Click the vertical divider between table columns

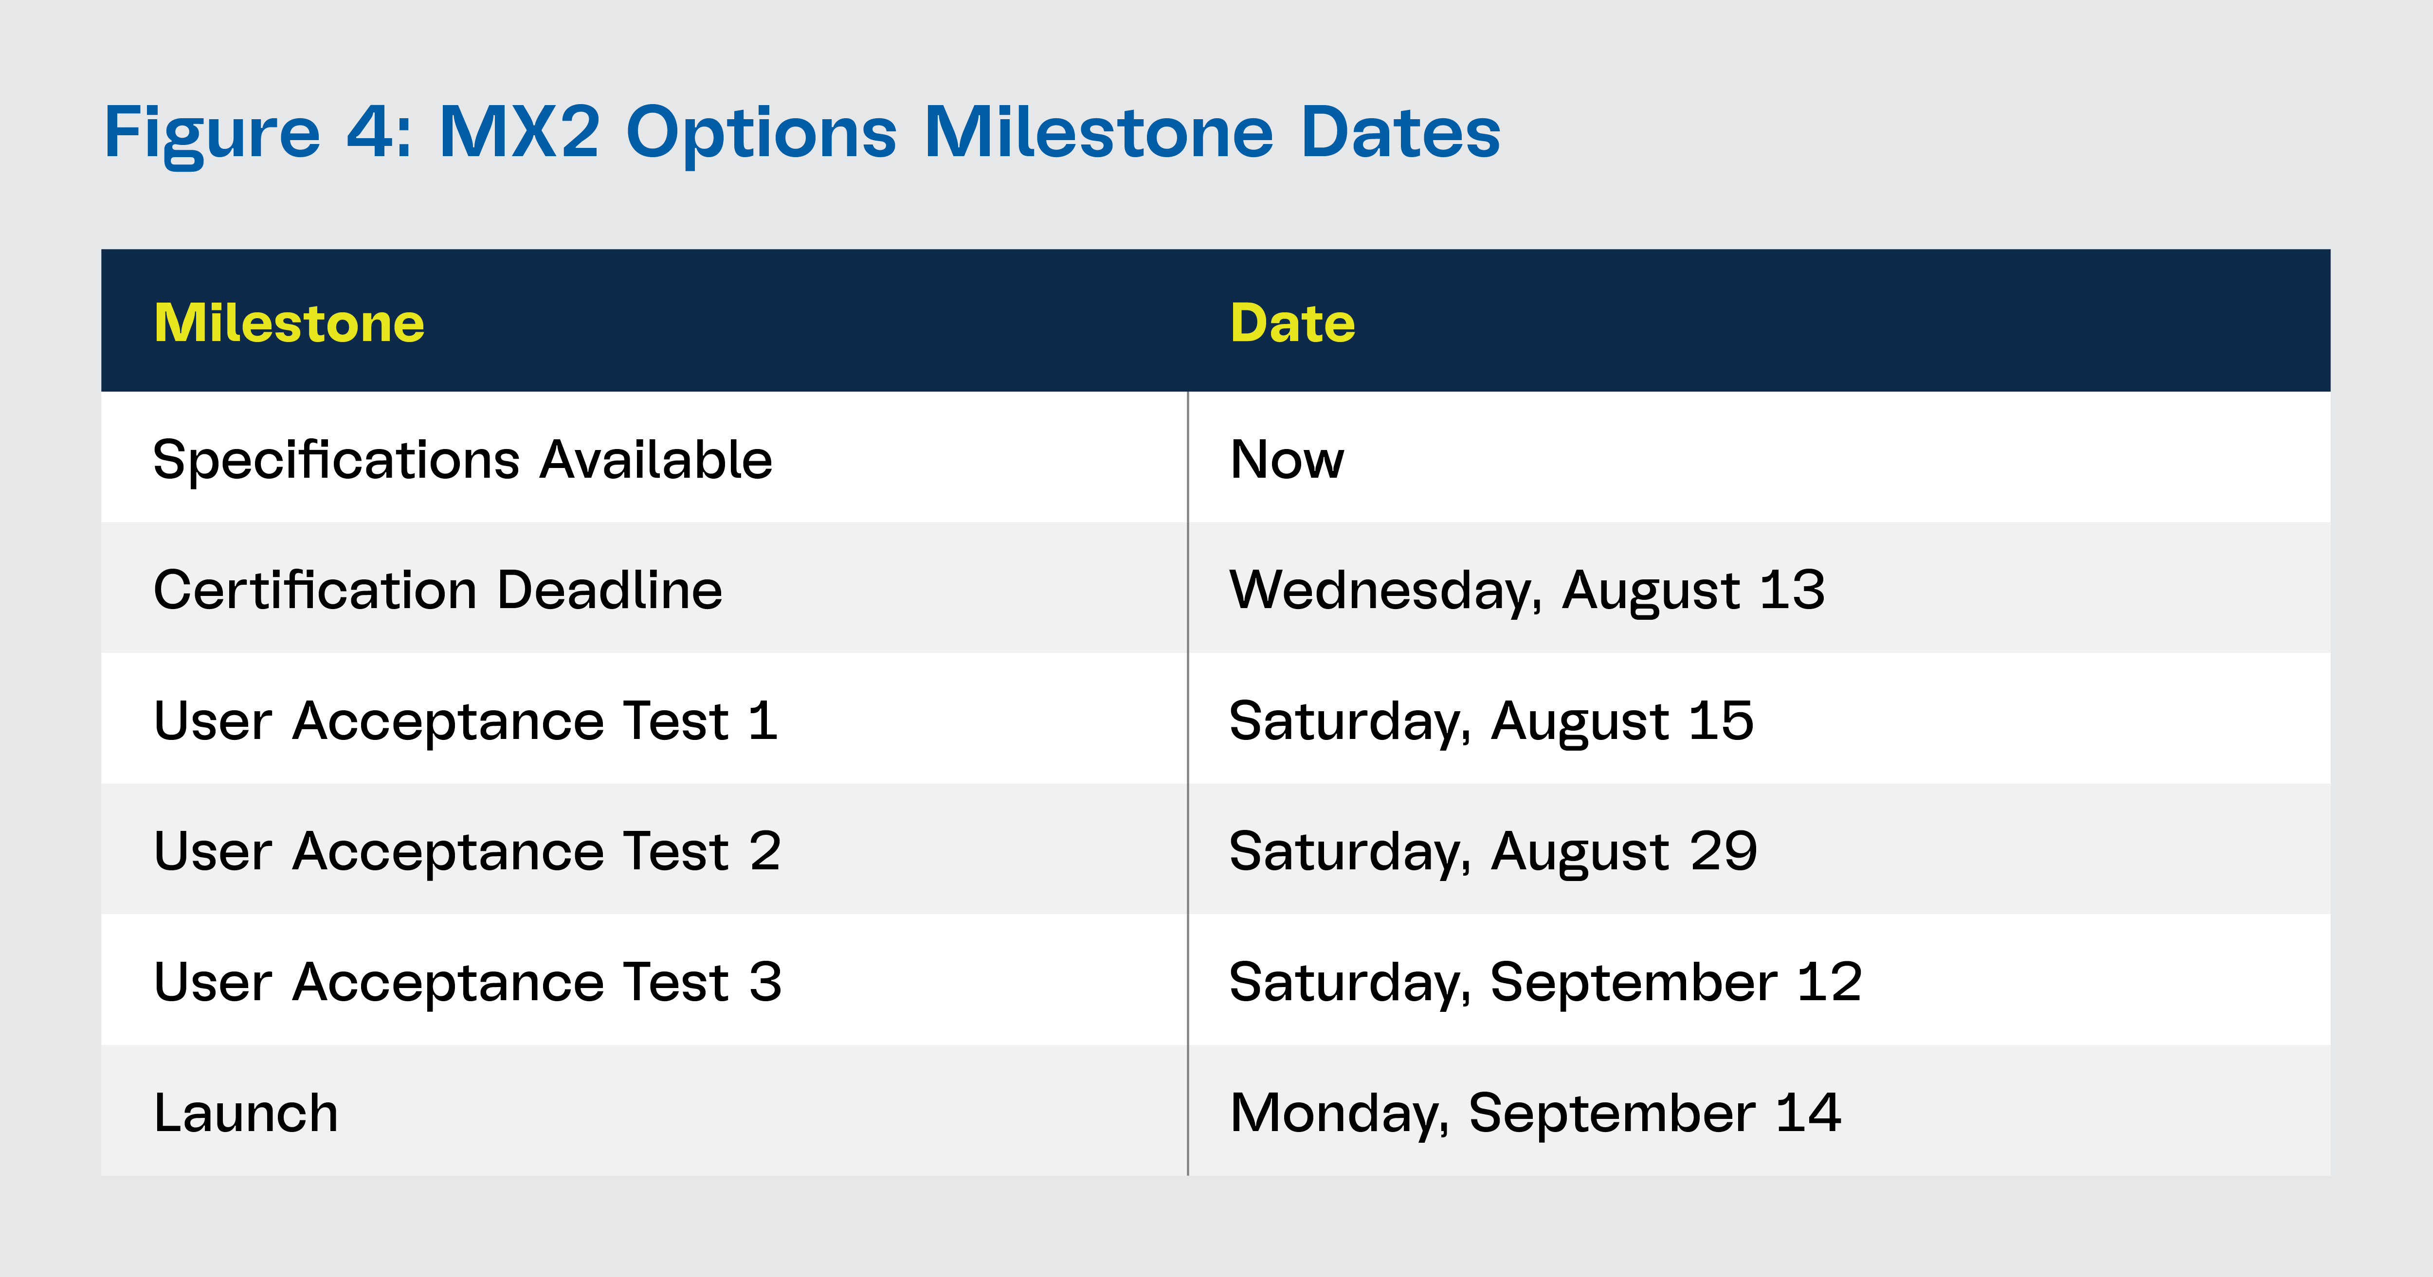pyautogui.click(x=1187, y=784)
